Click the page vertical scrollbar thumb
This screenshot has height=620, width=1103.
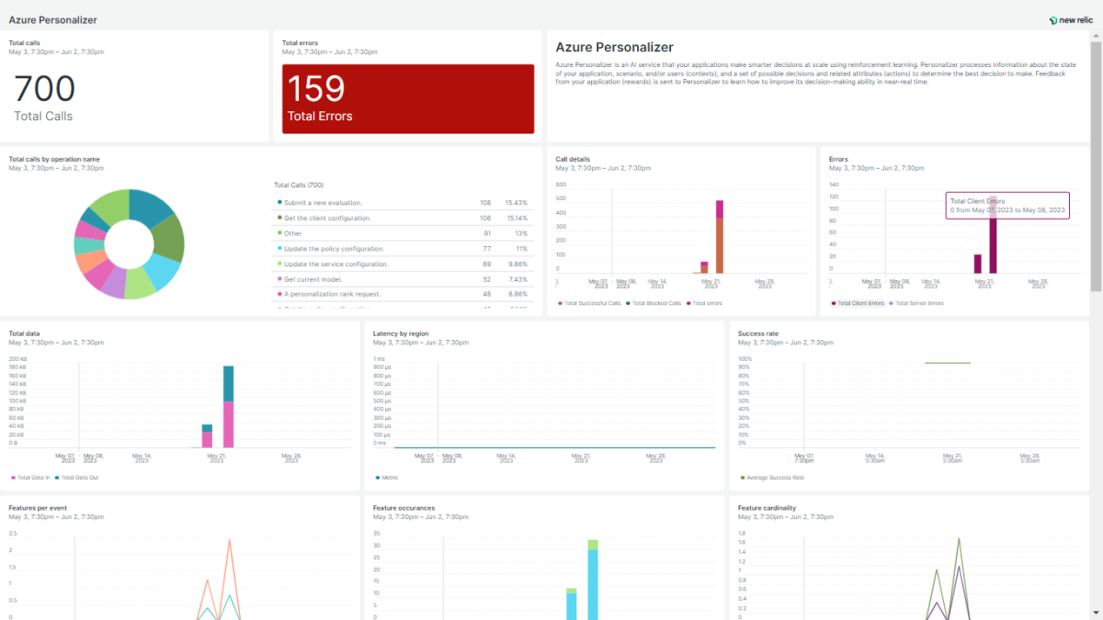pos(1096,165)
